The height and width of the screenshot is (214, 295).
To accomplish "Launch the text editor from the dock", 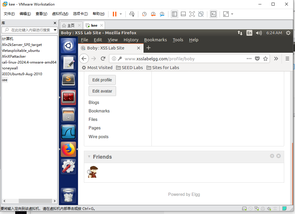I will click(x=68, y=63).
